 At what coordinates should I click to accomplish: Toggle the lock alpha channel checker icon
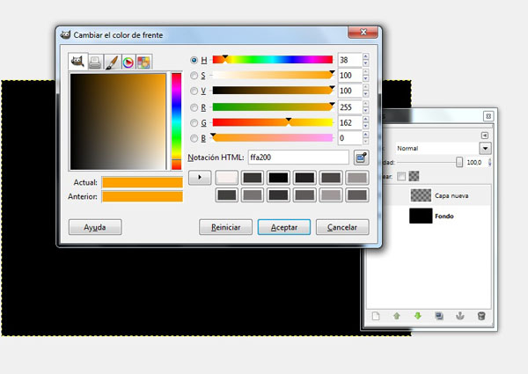point(414,176)
